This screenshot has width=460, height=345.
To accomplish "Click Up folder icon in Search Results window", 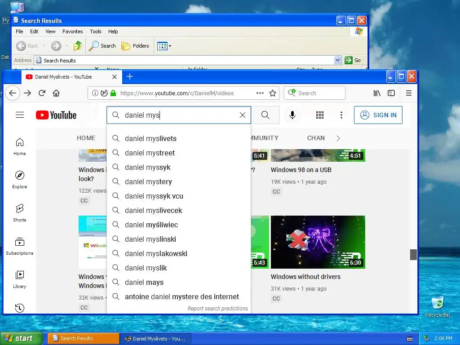I will pyautogui.click(x=77, y=46).
